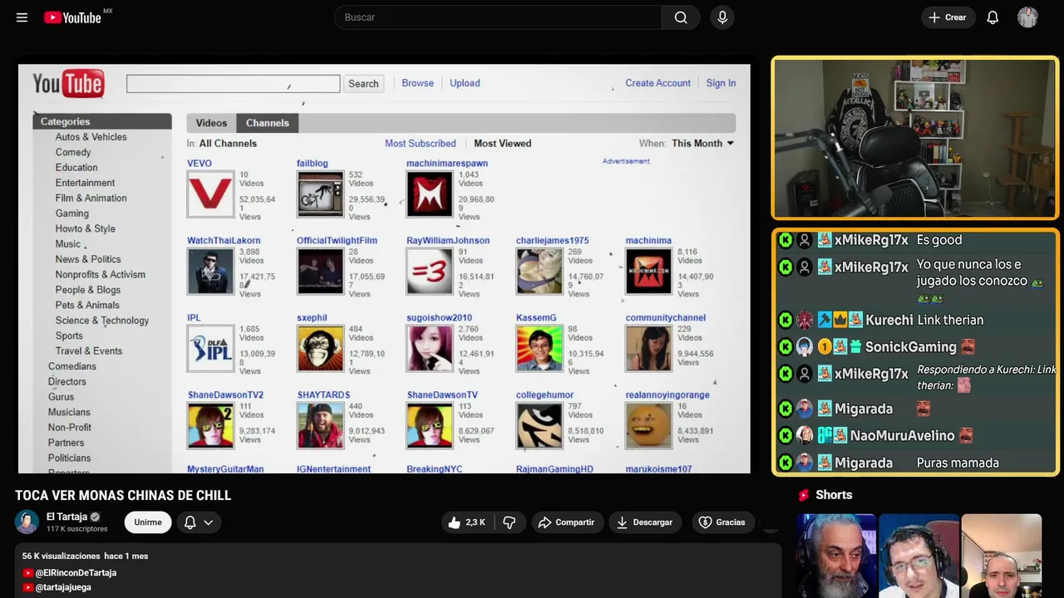Select Musicians category
The height and width of the screenshot is (598, 1064).
(69, 412)
